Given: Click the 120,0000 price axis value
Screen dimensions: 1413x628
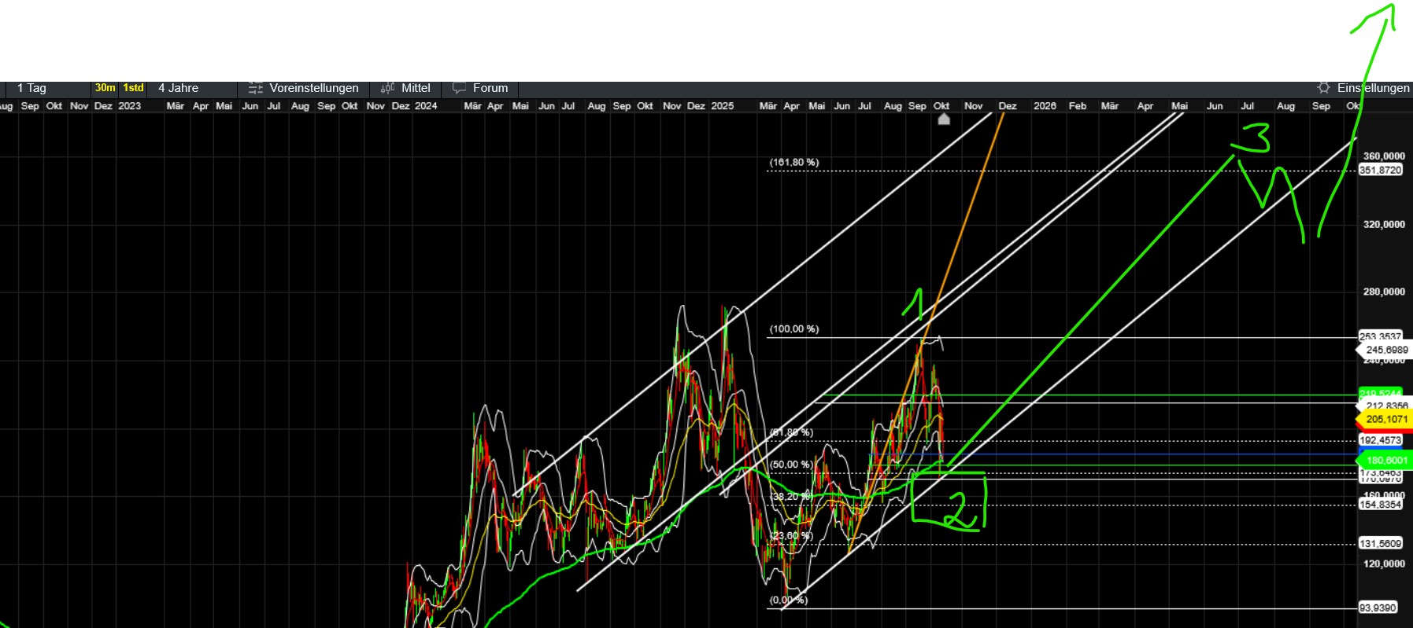Looking at the screenshot, I should (x=1384, y=564).
